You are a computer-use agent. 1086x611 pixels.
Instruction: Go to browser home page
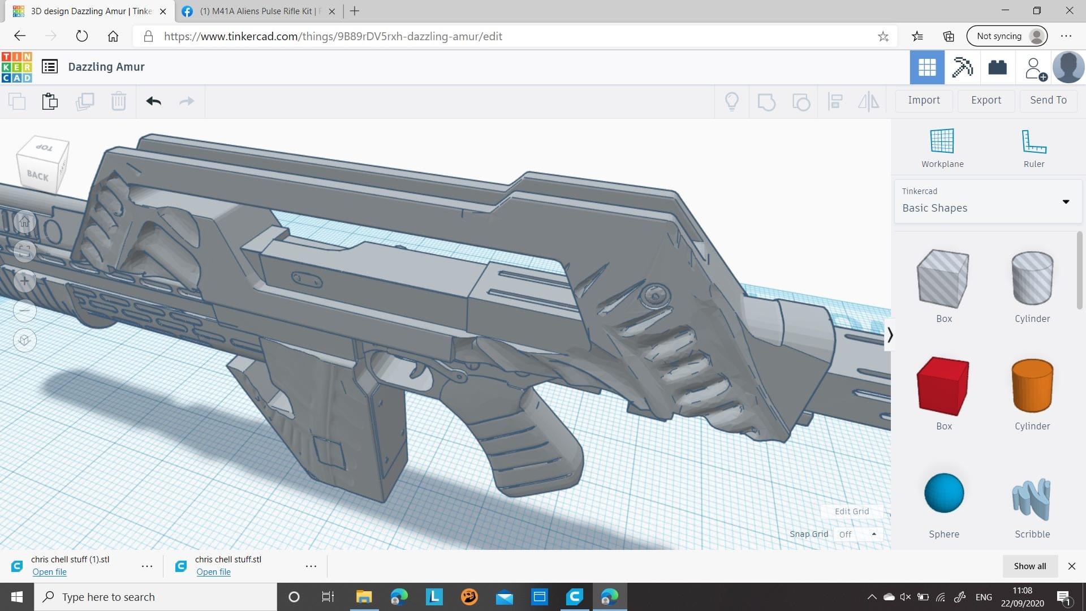113,36
